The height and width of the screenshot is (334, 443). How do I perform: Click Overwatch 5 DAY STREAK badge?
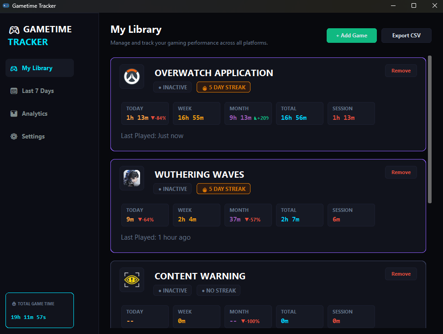(x=224, y=87)
